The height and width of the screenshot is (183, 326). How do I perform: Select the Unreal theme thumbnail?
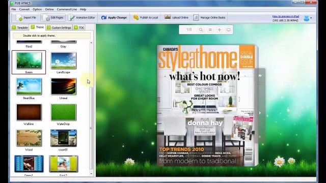click(63, 86)
